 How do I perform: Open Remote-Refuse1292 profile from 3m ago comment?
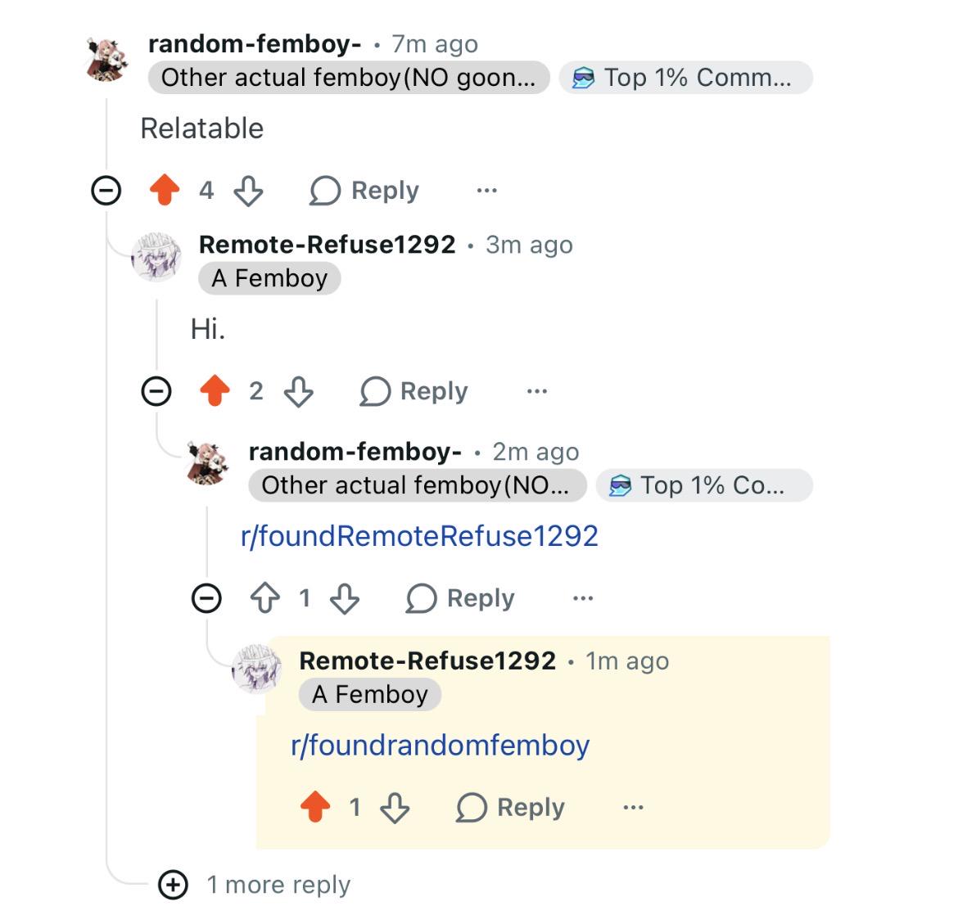tap(327, 245)
